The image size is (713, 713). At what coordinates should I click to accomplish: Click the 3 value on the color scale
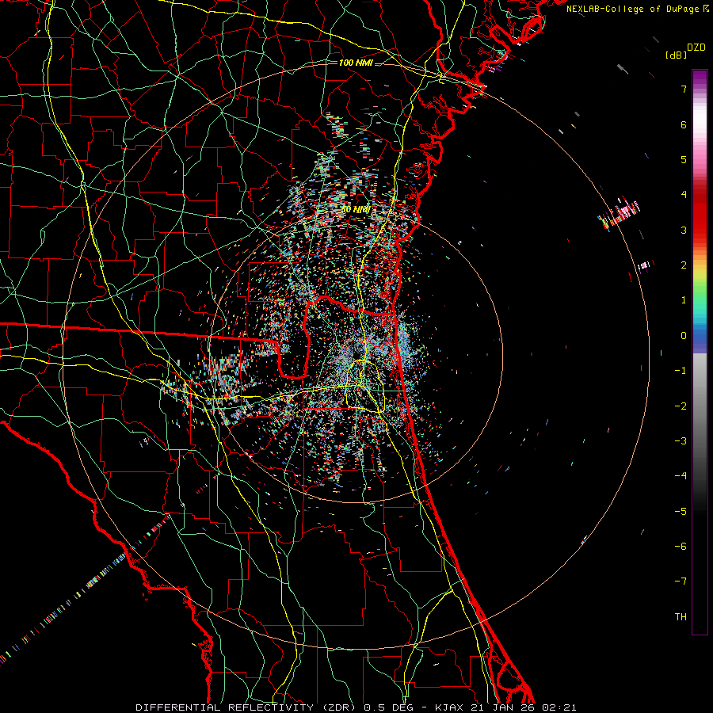(x=684, y=230)
